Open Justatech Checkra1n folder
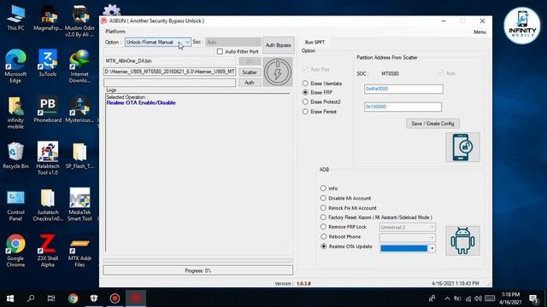This screenshot has height=307, width=547. 48,206
